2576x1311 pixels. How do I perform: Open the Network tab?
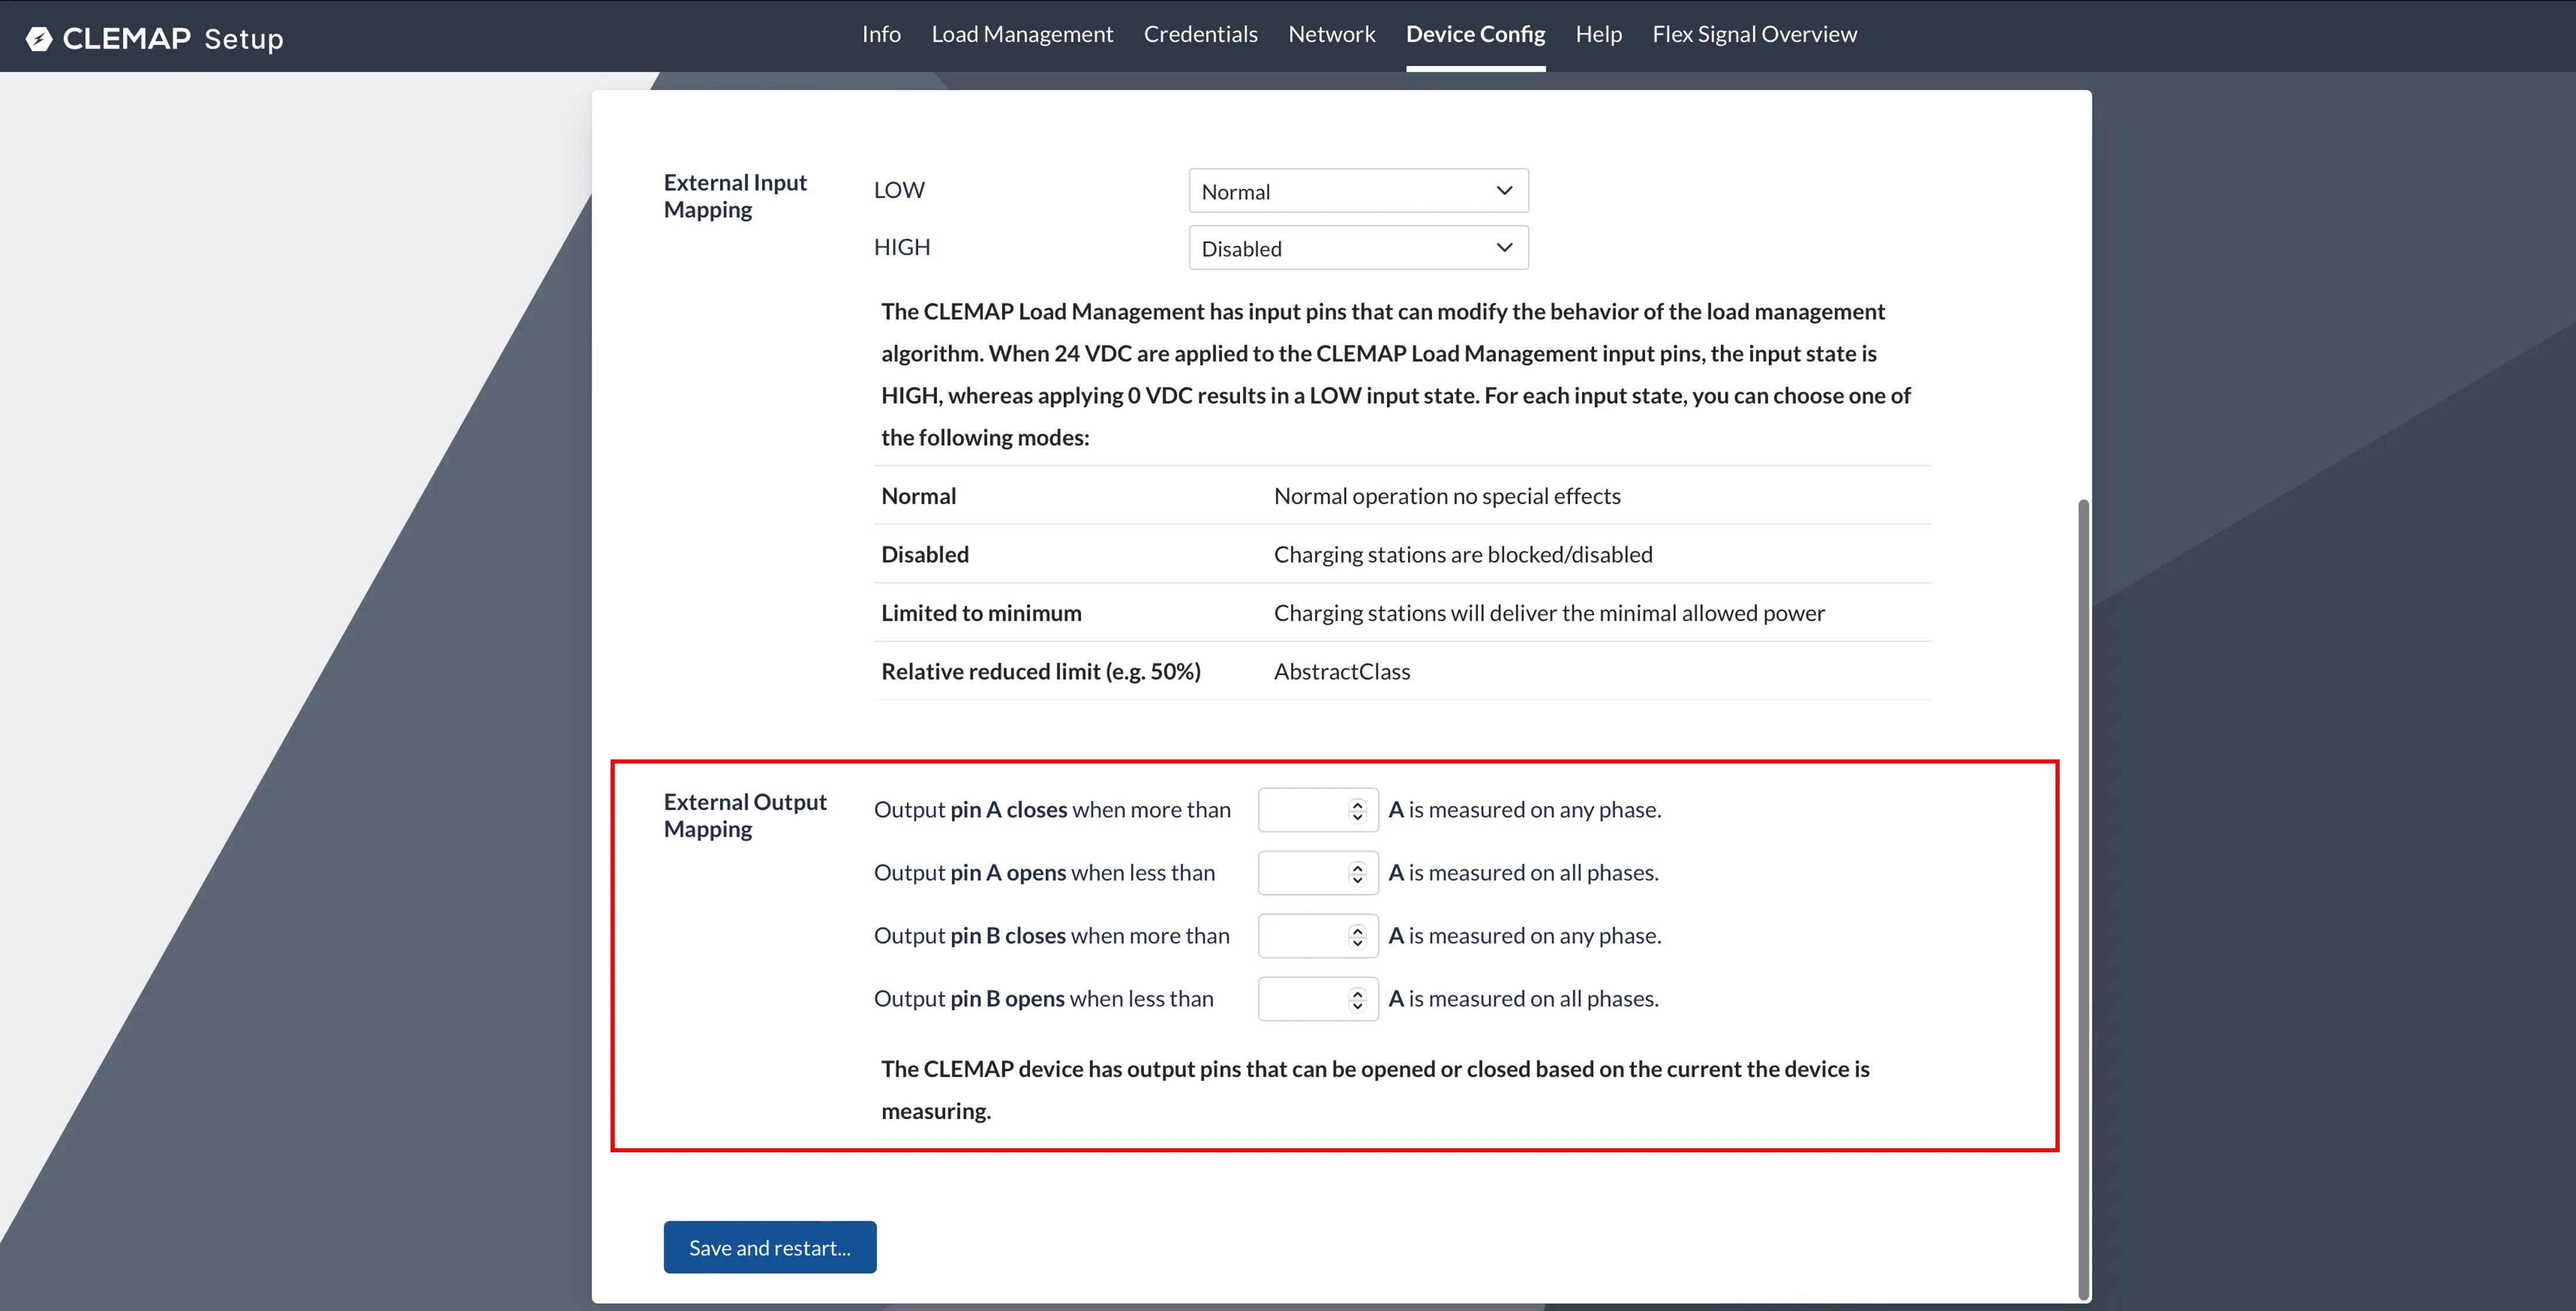[x=1331, y=34]
